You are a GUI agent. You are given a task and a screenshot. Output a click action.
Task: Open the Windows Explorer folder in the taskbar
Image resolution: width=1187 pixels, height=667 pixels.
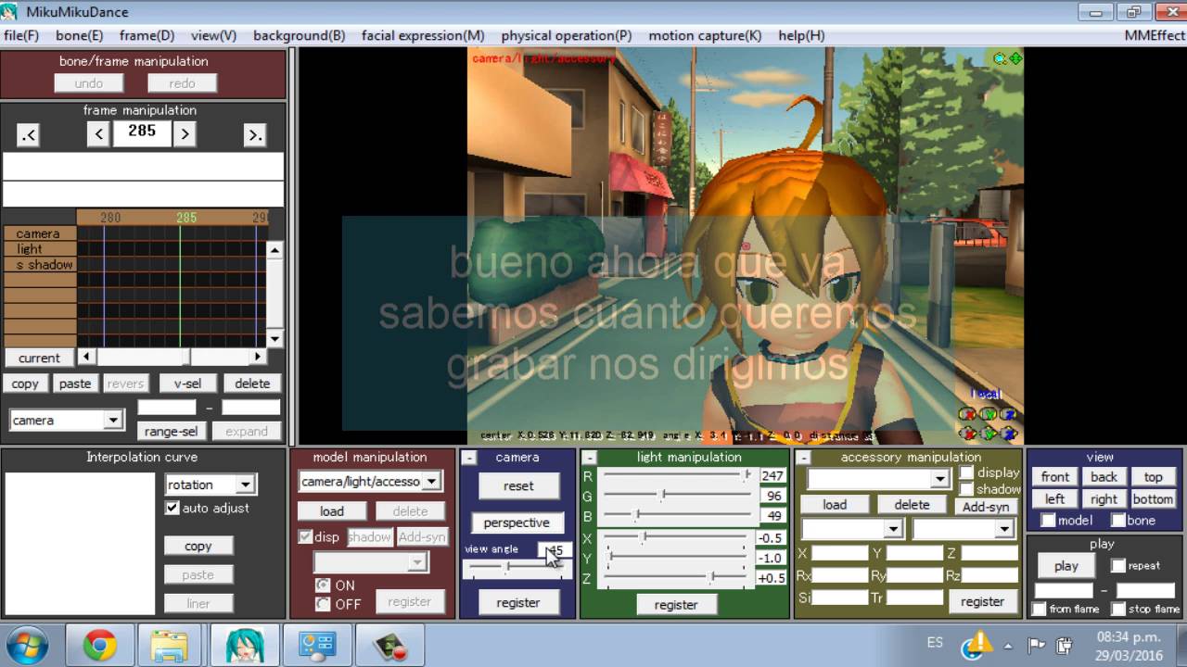point(170,645)
